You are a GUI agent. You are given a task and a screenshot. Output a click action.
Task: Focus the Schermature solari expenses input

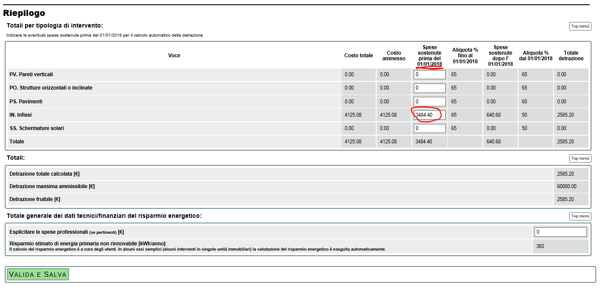coord(429,128)
